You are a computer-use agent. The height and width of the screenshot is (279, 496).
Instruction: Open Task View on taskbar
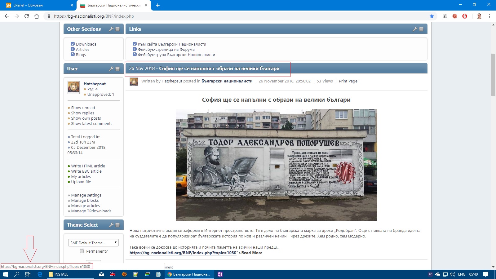[28, 274]
